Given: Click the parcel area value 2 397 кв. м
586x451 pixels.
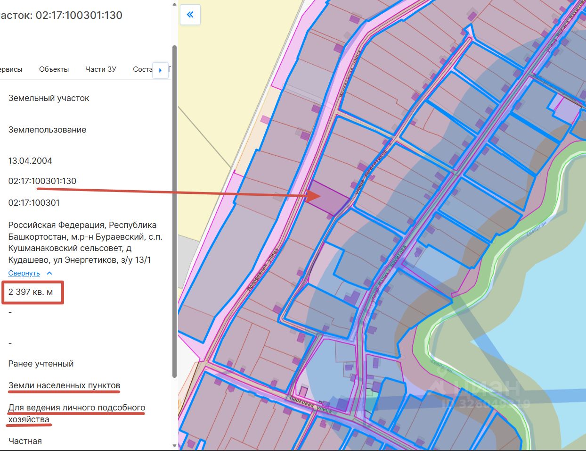Looking at the screenshot, I should coord(31,292).
